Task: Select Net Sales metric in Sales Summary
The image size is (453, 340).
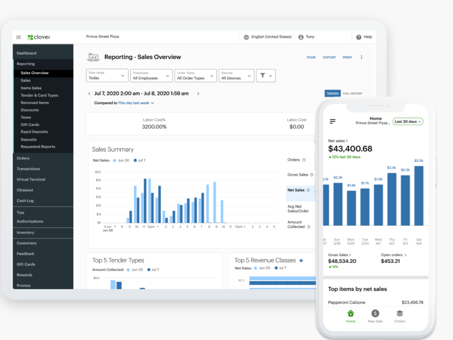Action: click(296, 190)
